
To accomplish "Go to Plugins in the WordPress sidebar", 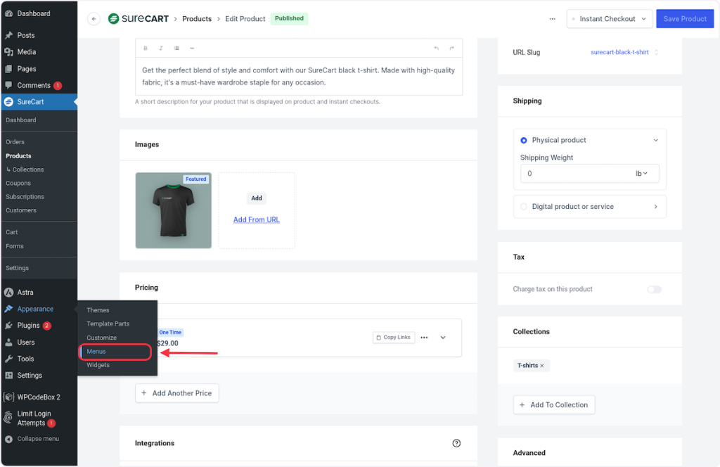I will coord(28,326).
